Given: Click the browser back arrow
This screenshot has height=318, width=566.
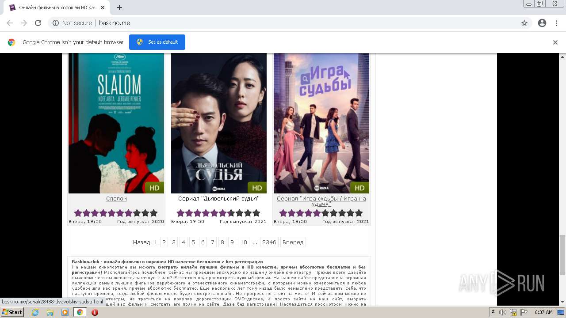Looking at the screenshot, I should tap(10, 23).
